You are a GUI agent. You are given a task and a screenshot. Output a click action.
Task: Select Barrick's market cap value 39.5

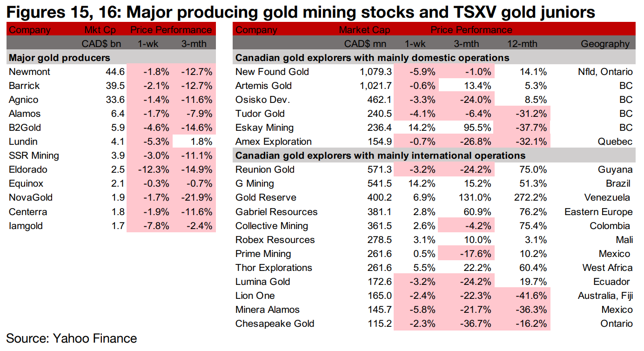coord(115,86)
